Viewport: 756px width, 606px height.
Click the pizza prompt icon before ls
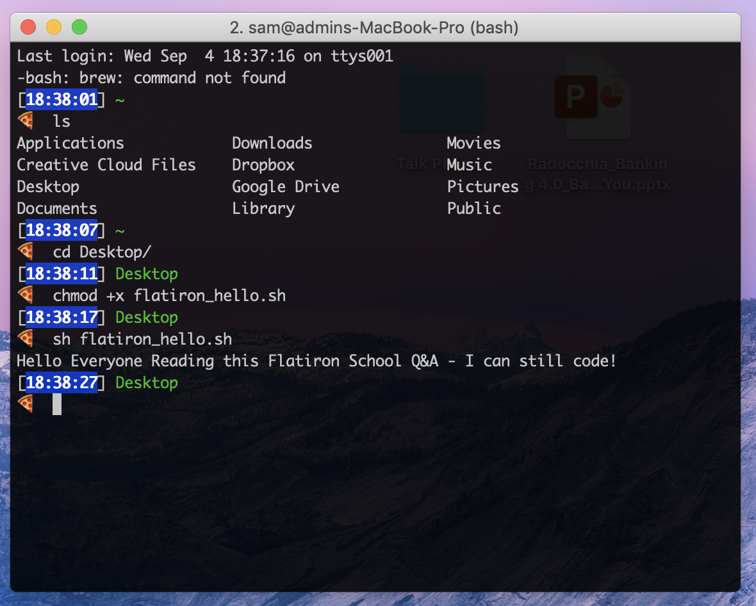[x=26, y=120]
